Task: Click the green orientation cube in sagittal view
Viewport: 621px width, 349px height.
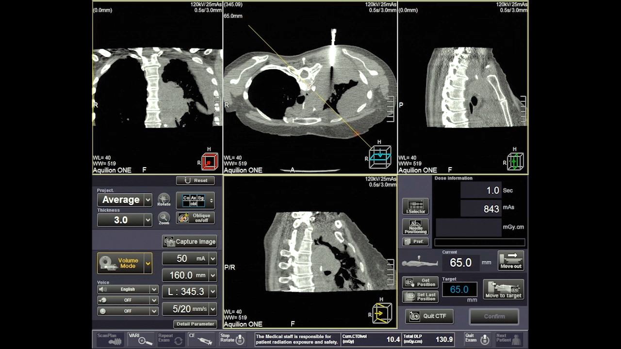Action: 515,161
